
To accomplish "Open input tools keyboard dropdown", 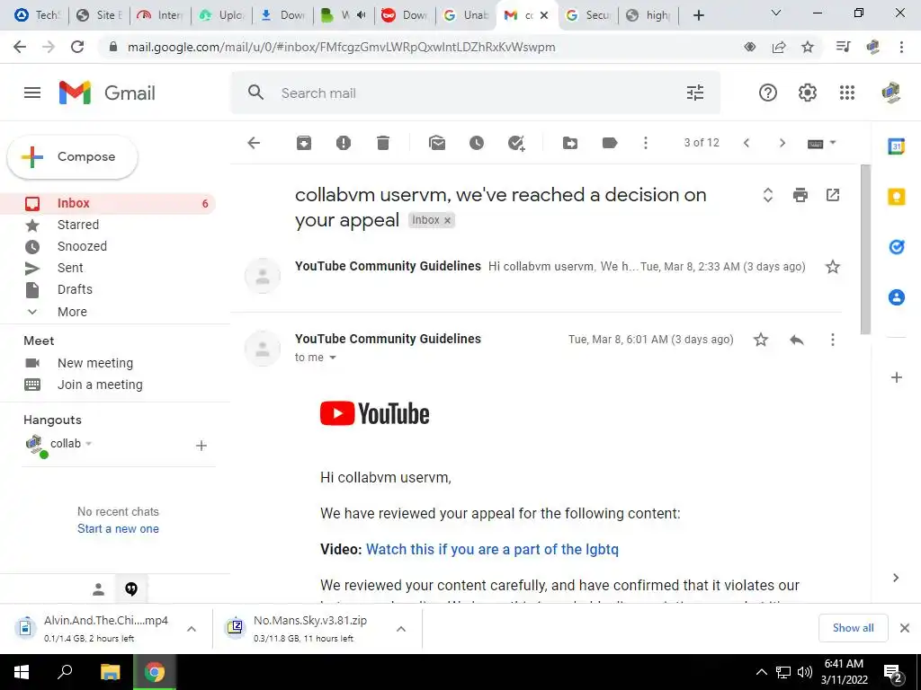I will pyautogui.click(x=822, y=143).
